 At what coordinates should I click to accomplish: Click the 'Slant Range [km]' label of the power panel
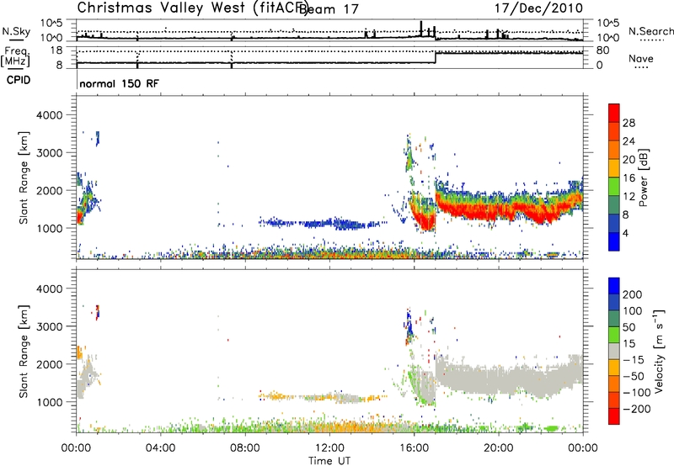coord(24,177)
